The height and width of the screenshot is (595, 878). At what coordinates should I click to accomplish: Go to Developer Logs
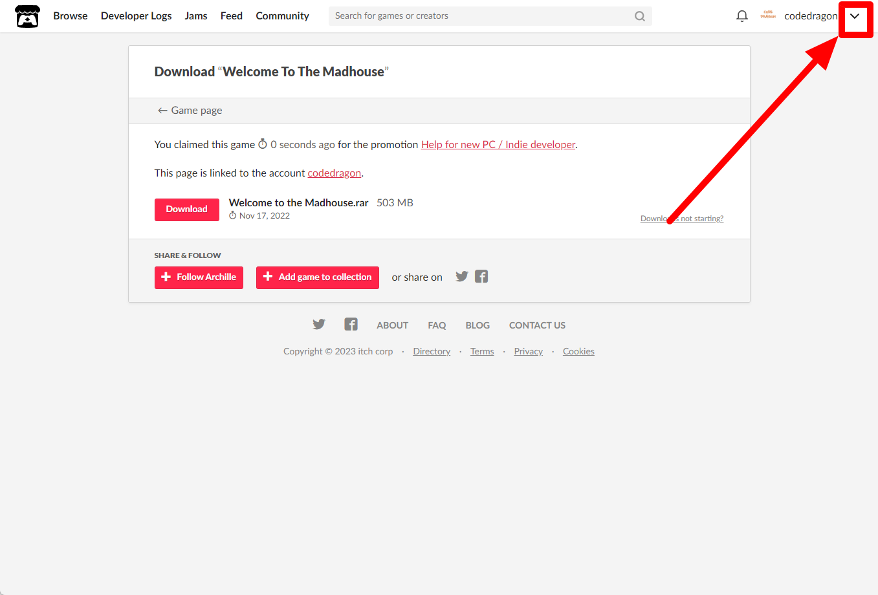tap(137, 16)
